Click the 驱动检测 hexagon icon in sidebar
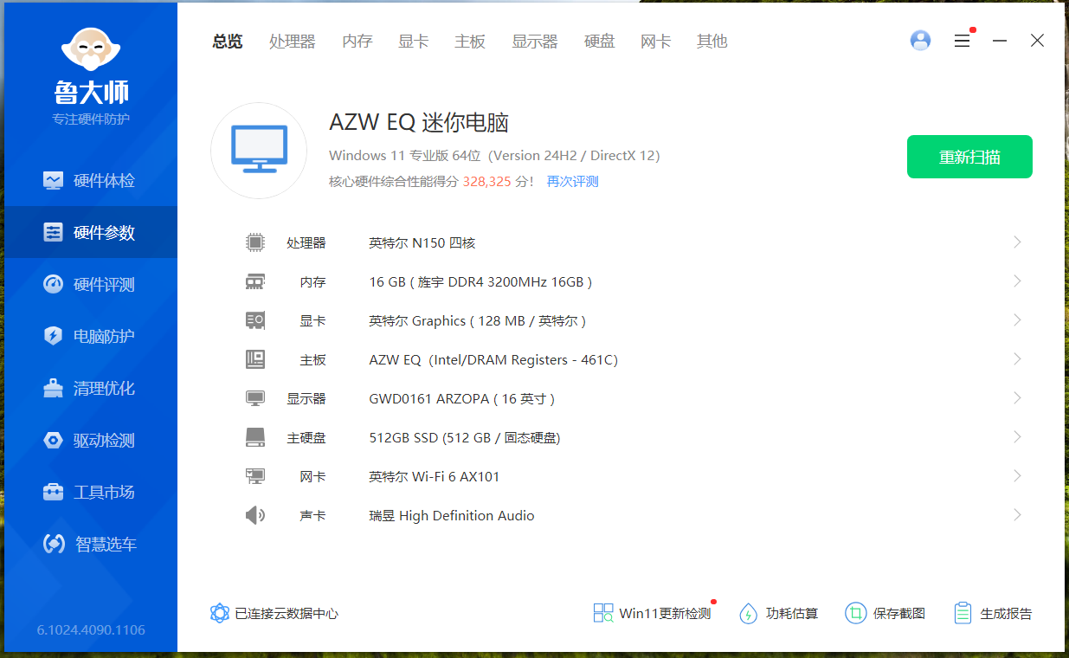The width and height of the screenshot is (1069, 658). tap(54, 440)
